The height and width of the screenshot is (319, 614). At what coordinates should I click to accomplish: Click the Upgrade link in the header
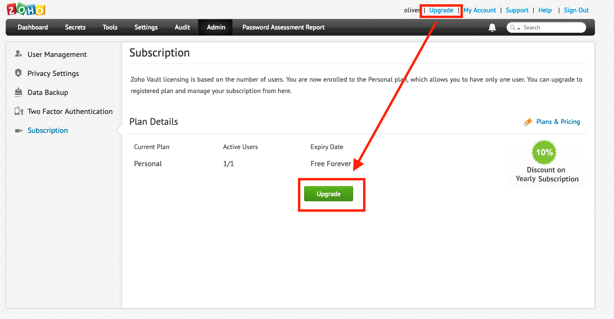coord(441,10)
